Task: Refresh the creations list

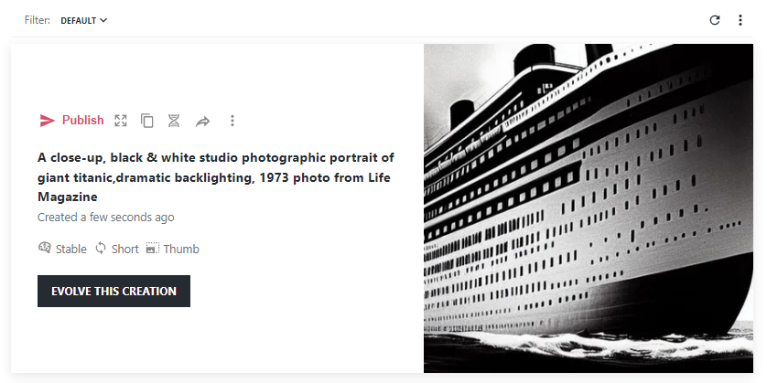Action: (x=715, y=20)
